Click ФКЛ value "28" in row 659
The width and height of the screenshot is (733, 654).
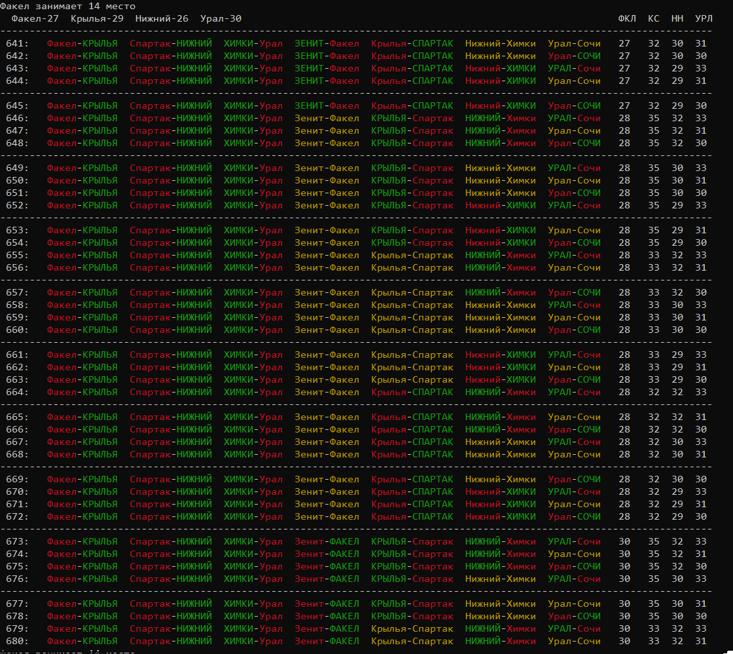624,317
